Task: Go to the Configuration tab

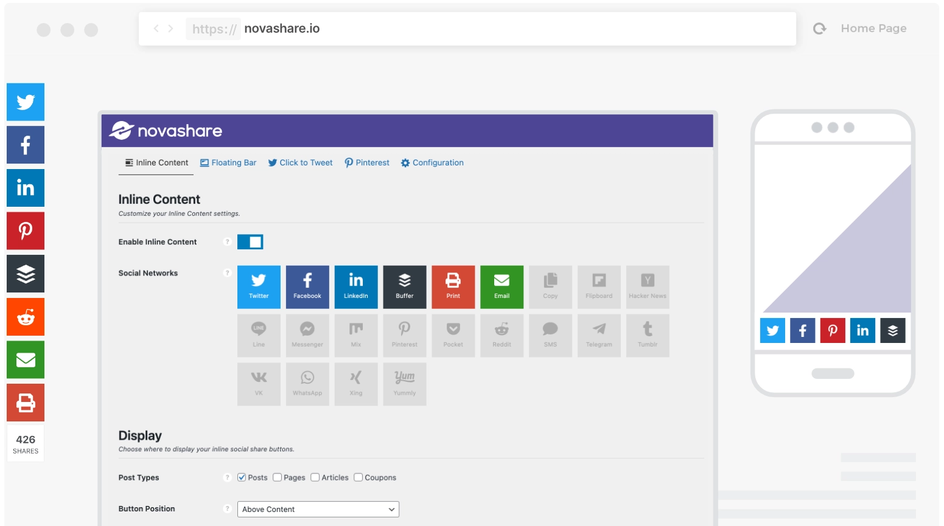Action: pos(432,163)
